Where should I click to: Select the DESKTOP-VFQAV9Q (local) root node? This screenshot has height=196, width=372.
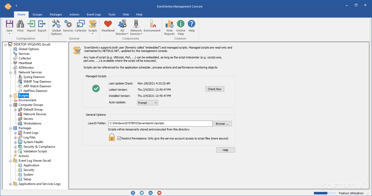click(x=32, y=44)
